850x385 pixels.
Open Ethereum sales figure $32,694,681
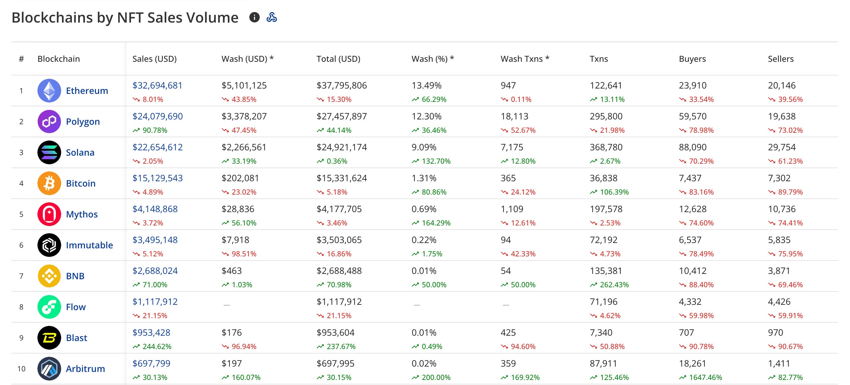157,85
